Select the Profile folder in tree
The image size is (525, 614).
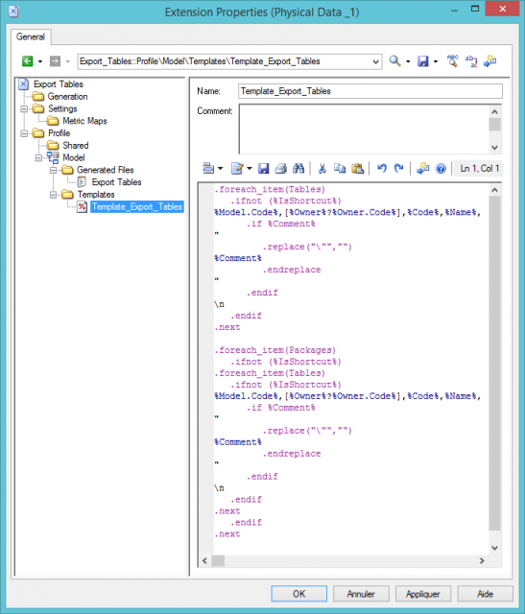[x=60, y=133]
